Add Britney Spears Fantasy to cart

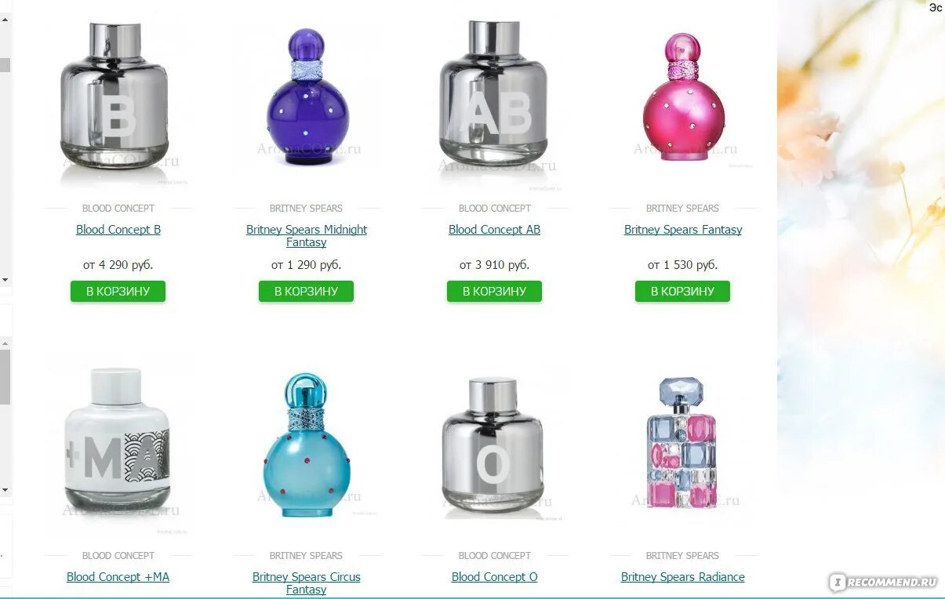[x=682, y=291]
